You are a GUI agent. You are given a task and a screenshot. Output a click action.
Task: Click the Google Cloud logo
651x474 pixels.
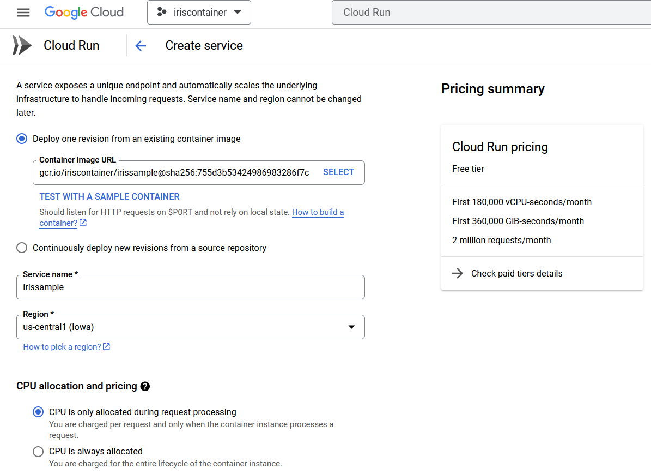(84, 13)
